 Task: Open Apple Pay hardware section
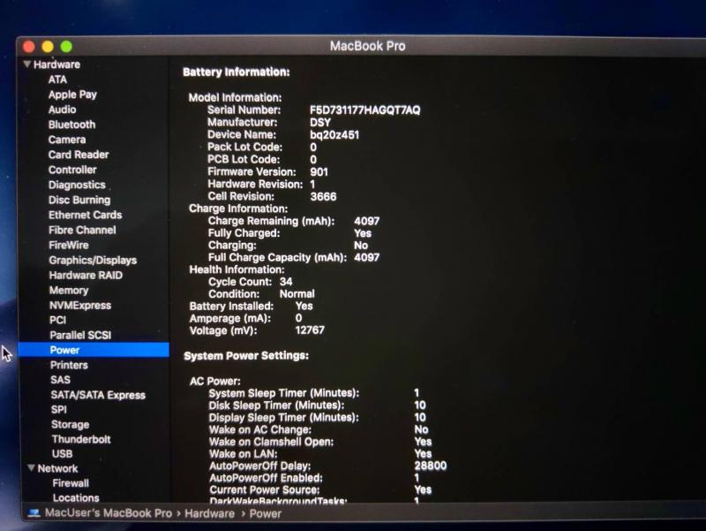[x=72, y=95]
